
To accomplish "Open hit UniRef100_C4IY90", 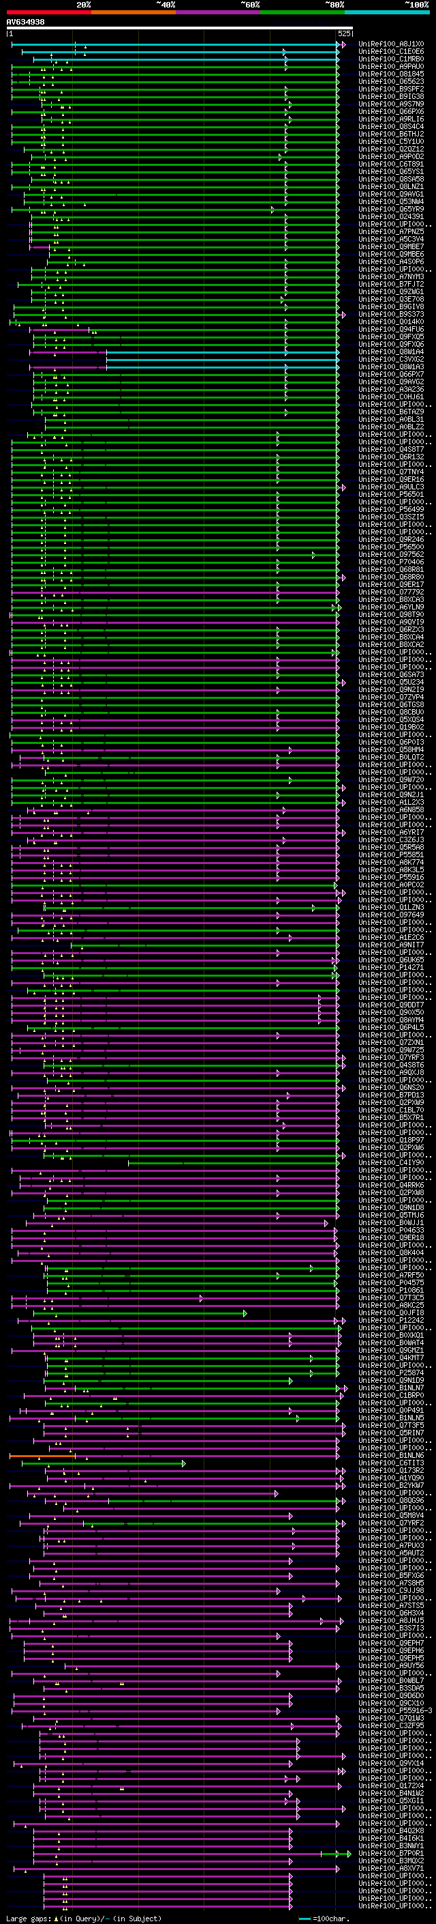I will 391,1163.
